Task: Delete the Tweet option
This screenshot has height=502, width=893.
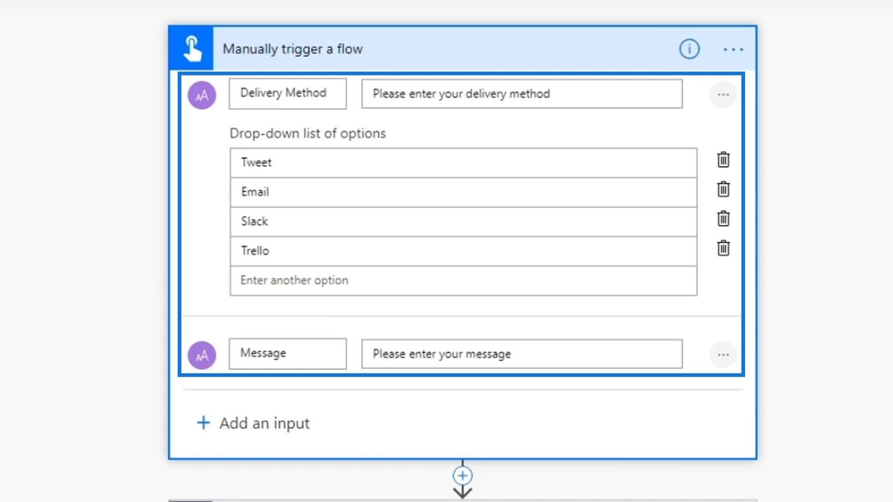Action: 723,159
